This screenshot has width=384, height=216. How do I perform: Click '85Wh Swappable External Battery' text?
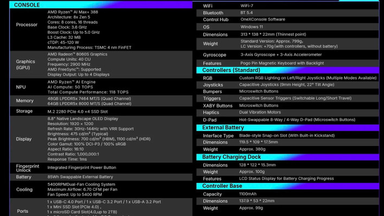80,177
